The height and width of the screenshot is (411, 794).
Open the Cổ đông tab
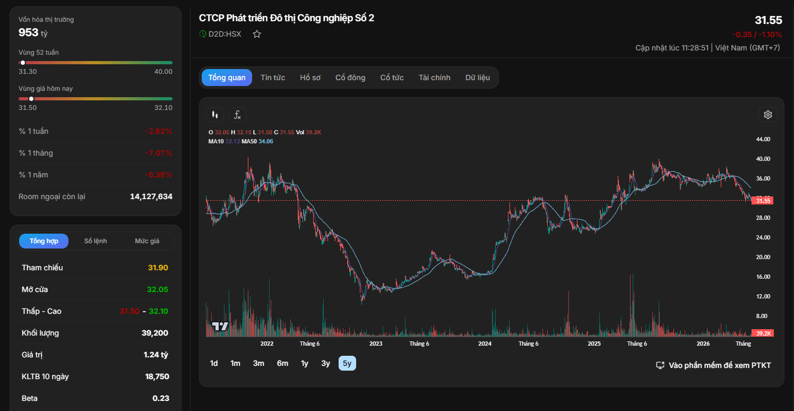350,78
